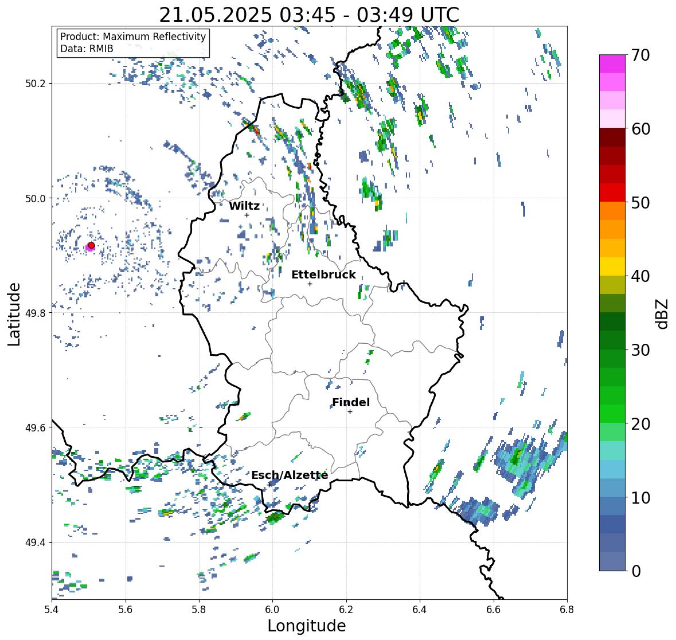
Task: Click the Findel location label
Action: (x=350, y=402)
